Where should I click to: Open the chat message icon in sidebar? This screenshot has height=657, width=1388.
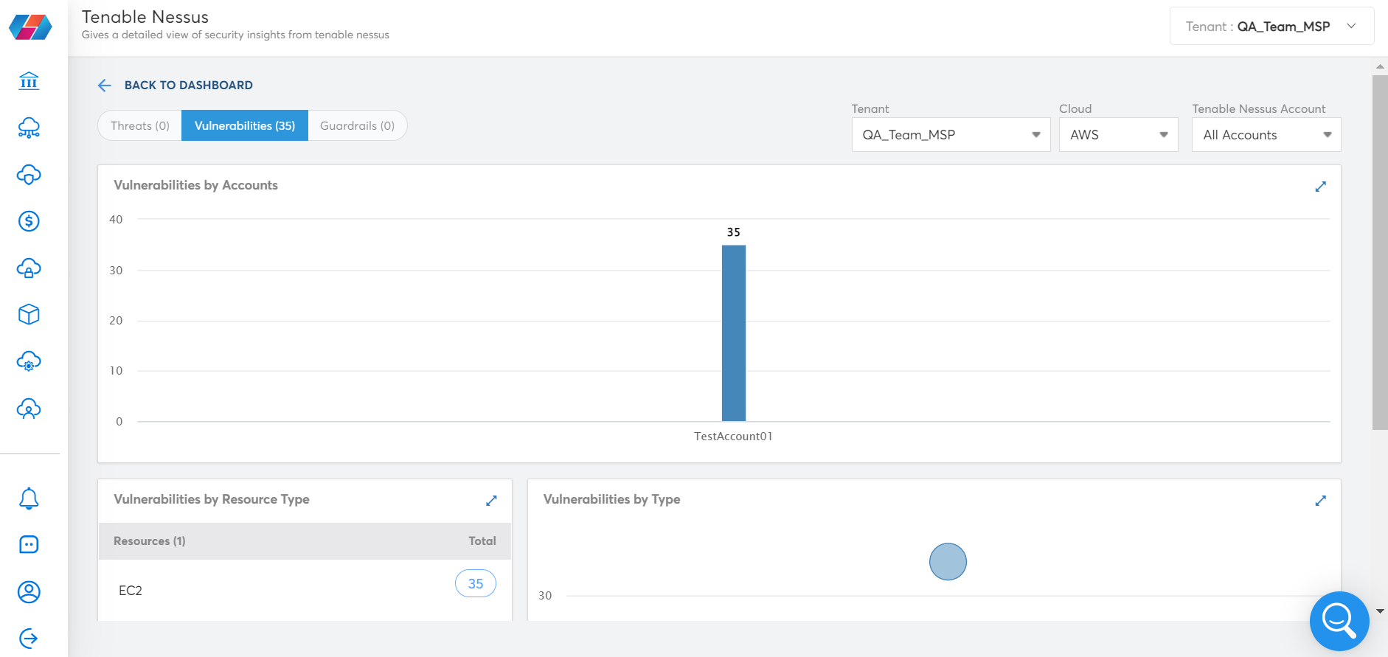coord(29,545)
